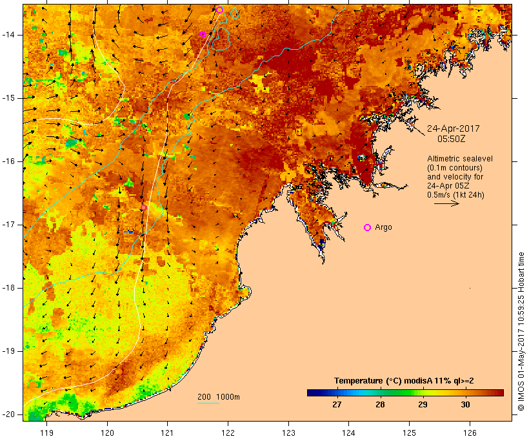529x439 pixels.
Task: Click the '0.5m/s (1kt 24h)' text
Action: pyautogui.click(x=455, y=195)
